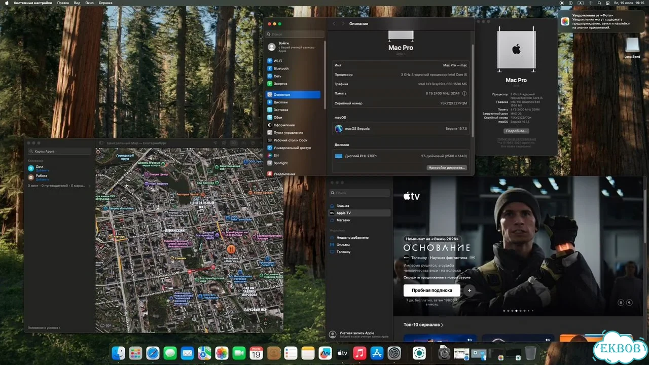
Task: Click the orange restaurant pin on the map
Action: click(231, 249)
